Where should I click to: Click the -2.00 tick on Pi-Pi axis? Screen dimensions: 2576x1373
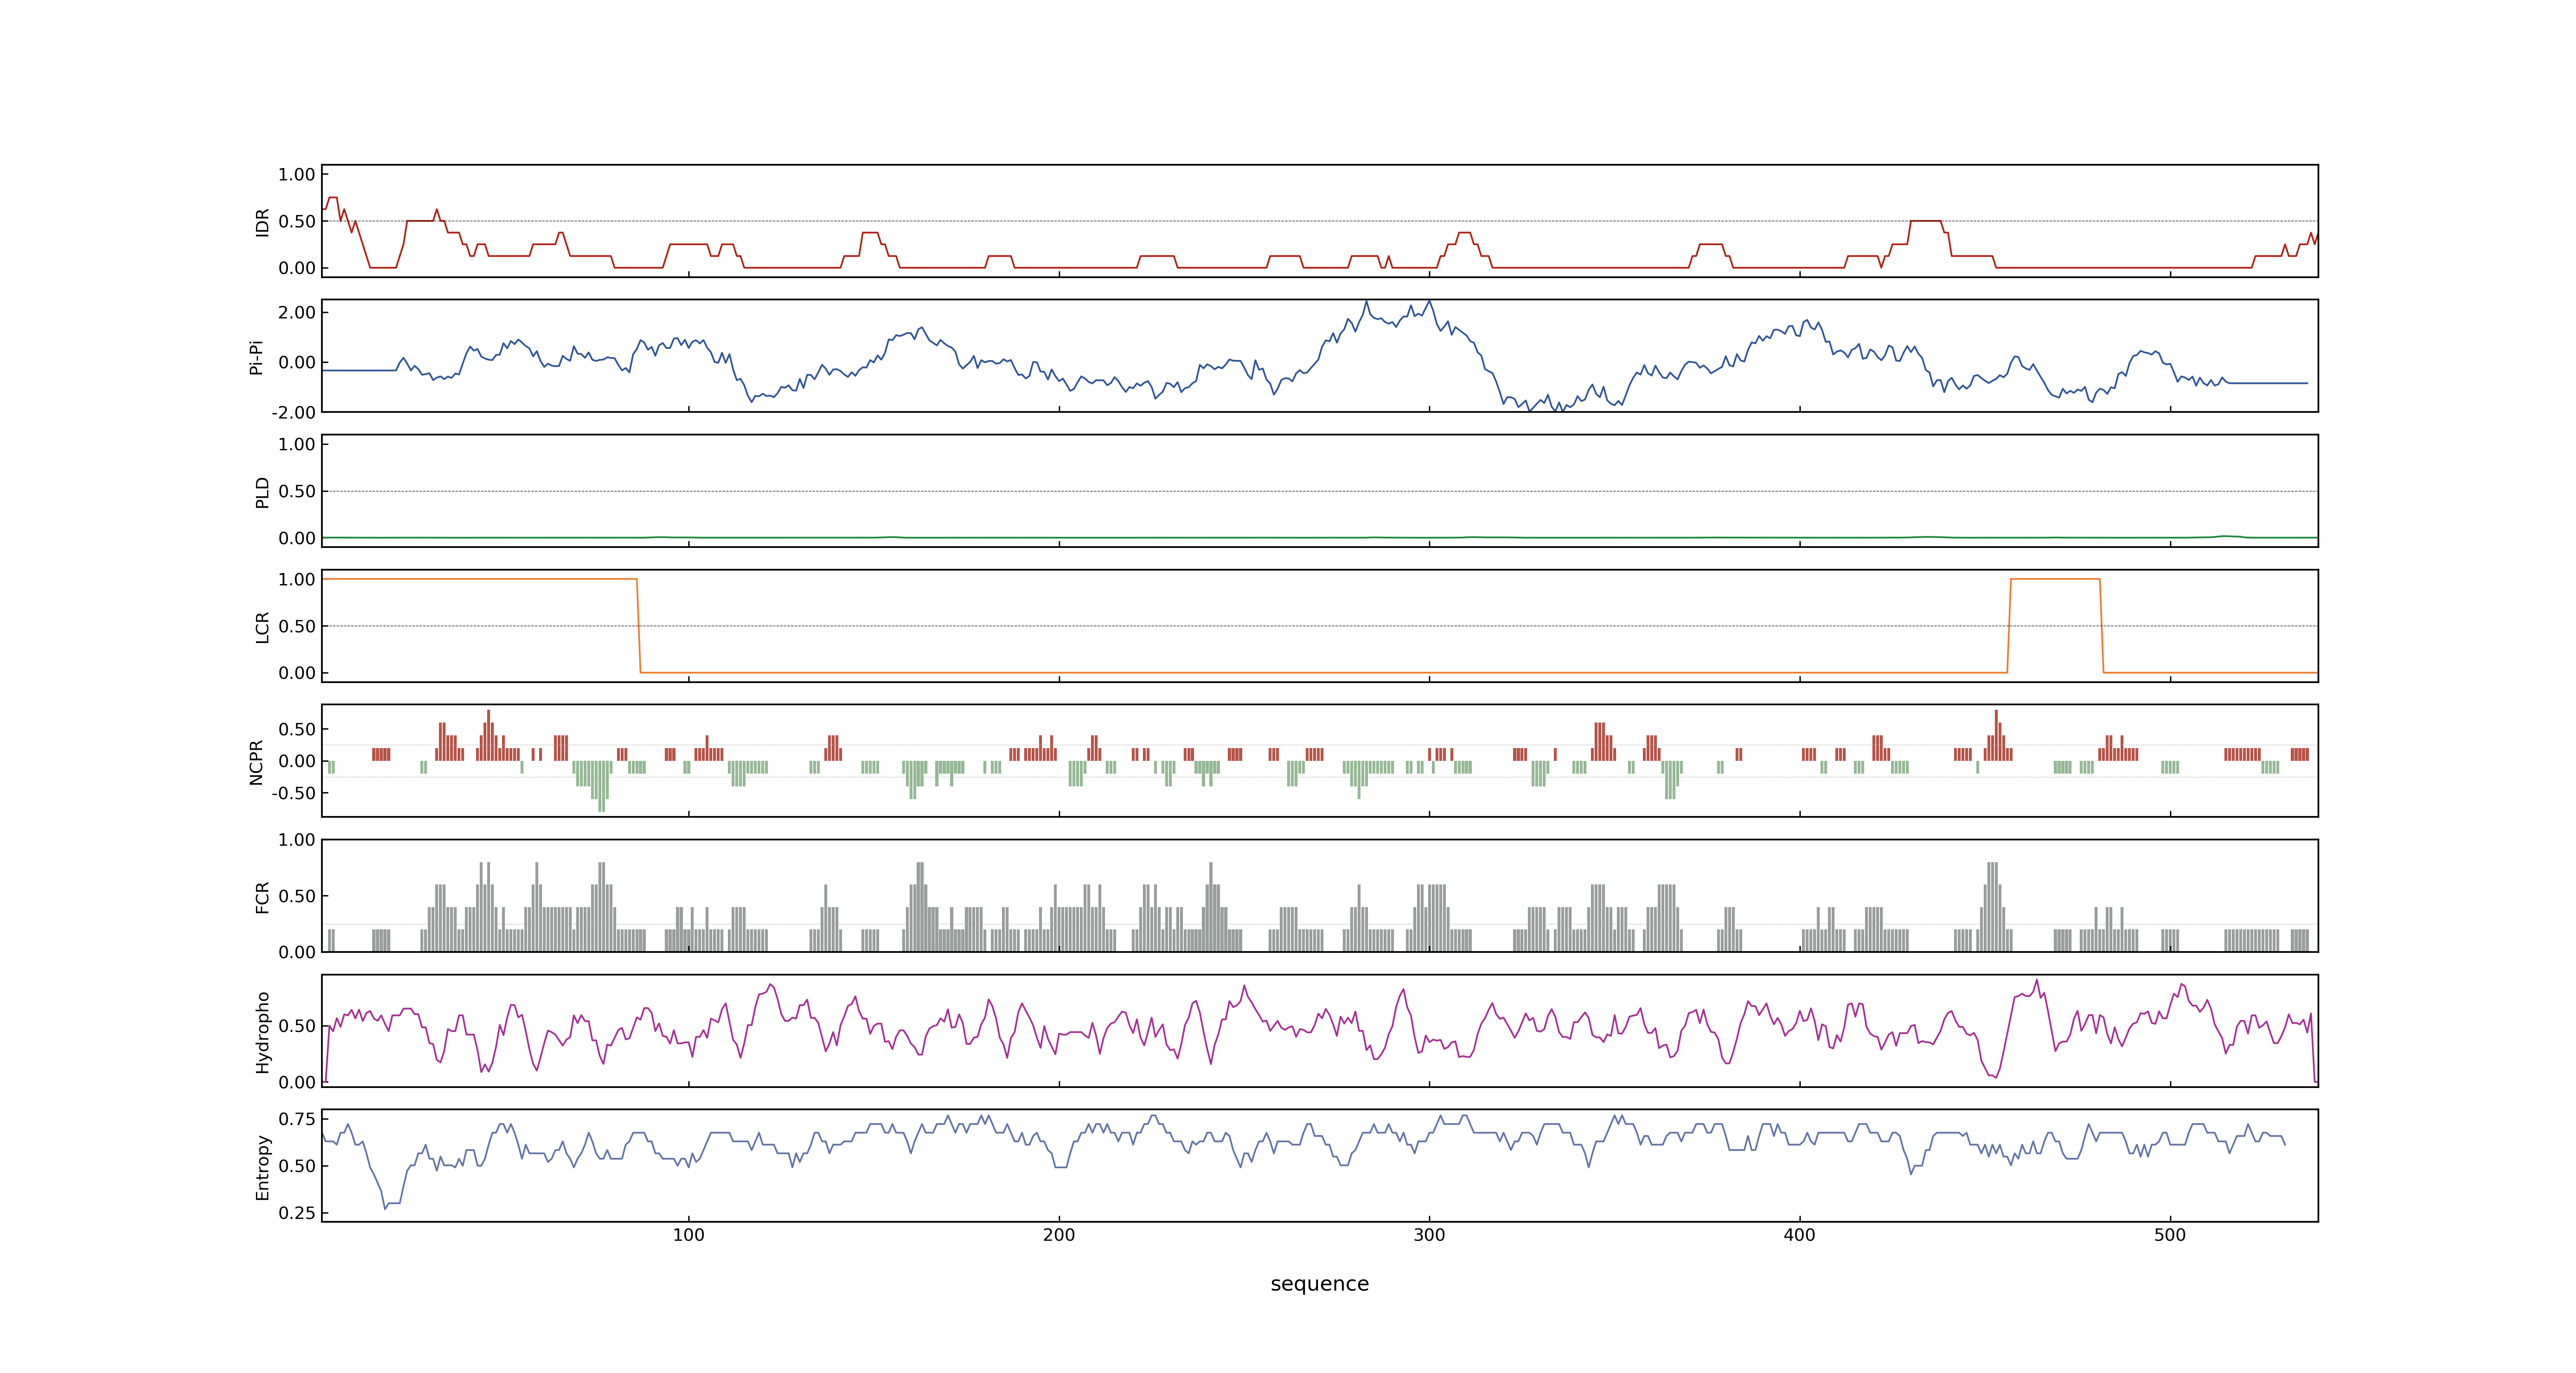(x=293, y=413)
